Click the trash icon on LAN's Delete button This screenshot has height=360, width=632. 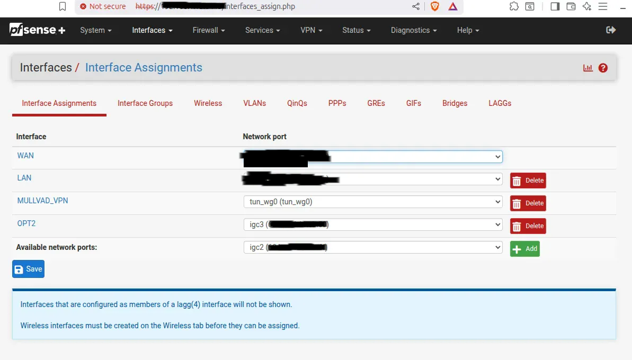pyautogui.click(x=518, y=180)
